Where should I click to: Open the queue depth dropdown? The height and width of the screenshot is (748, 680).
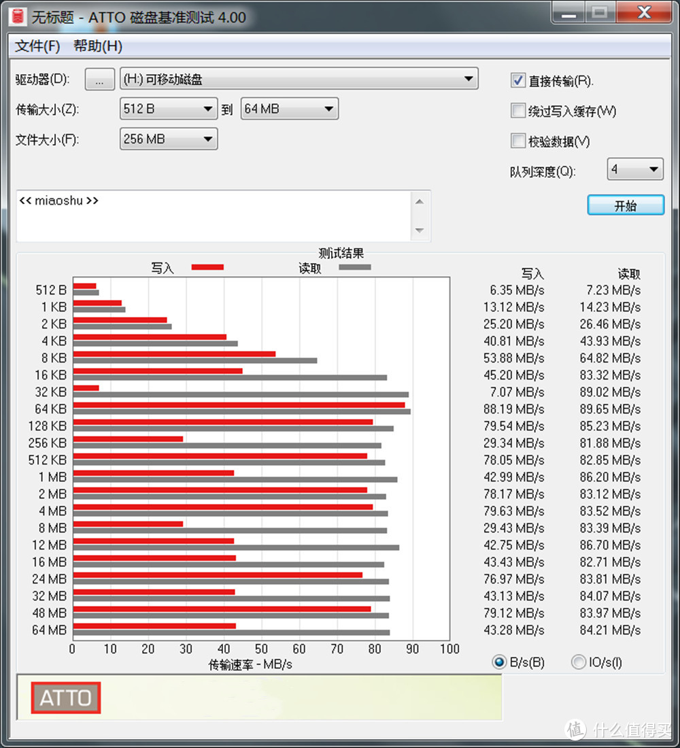pos(634,169)
